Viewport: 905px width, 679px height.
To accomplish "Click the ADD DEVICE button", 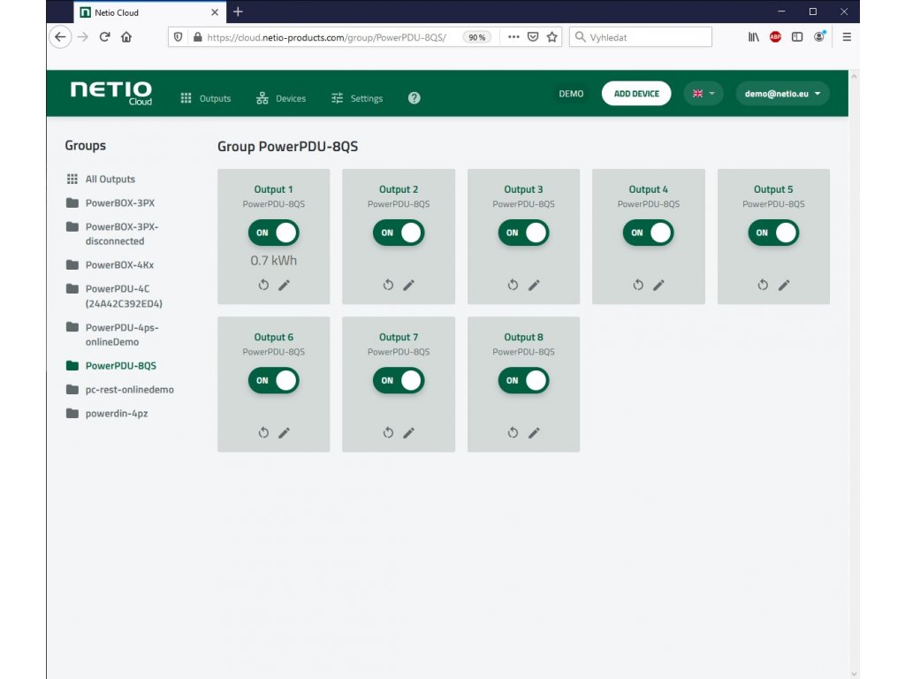I will (x=636, y=94).
